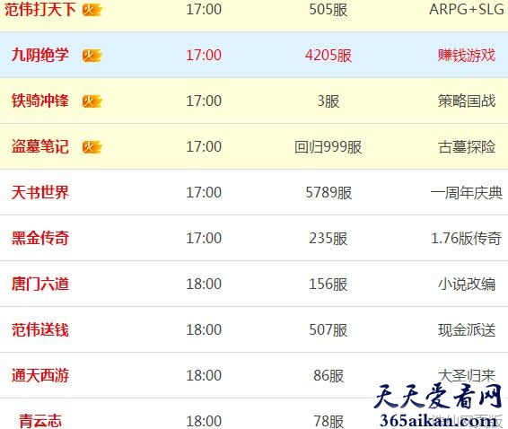Click the hot badge beside 范伟打天下

92,10
